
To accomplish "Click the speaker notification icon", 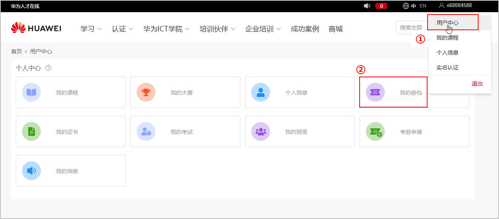I will click(x=367, y=6).
